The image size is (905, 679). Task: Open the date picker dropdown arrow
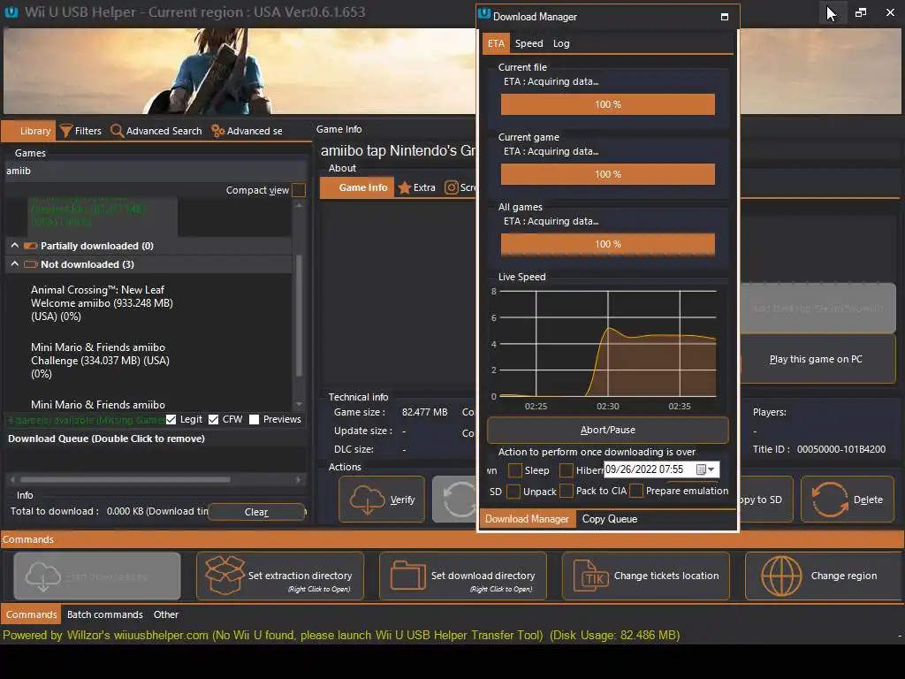711,469
